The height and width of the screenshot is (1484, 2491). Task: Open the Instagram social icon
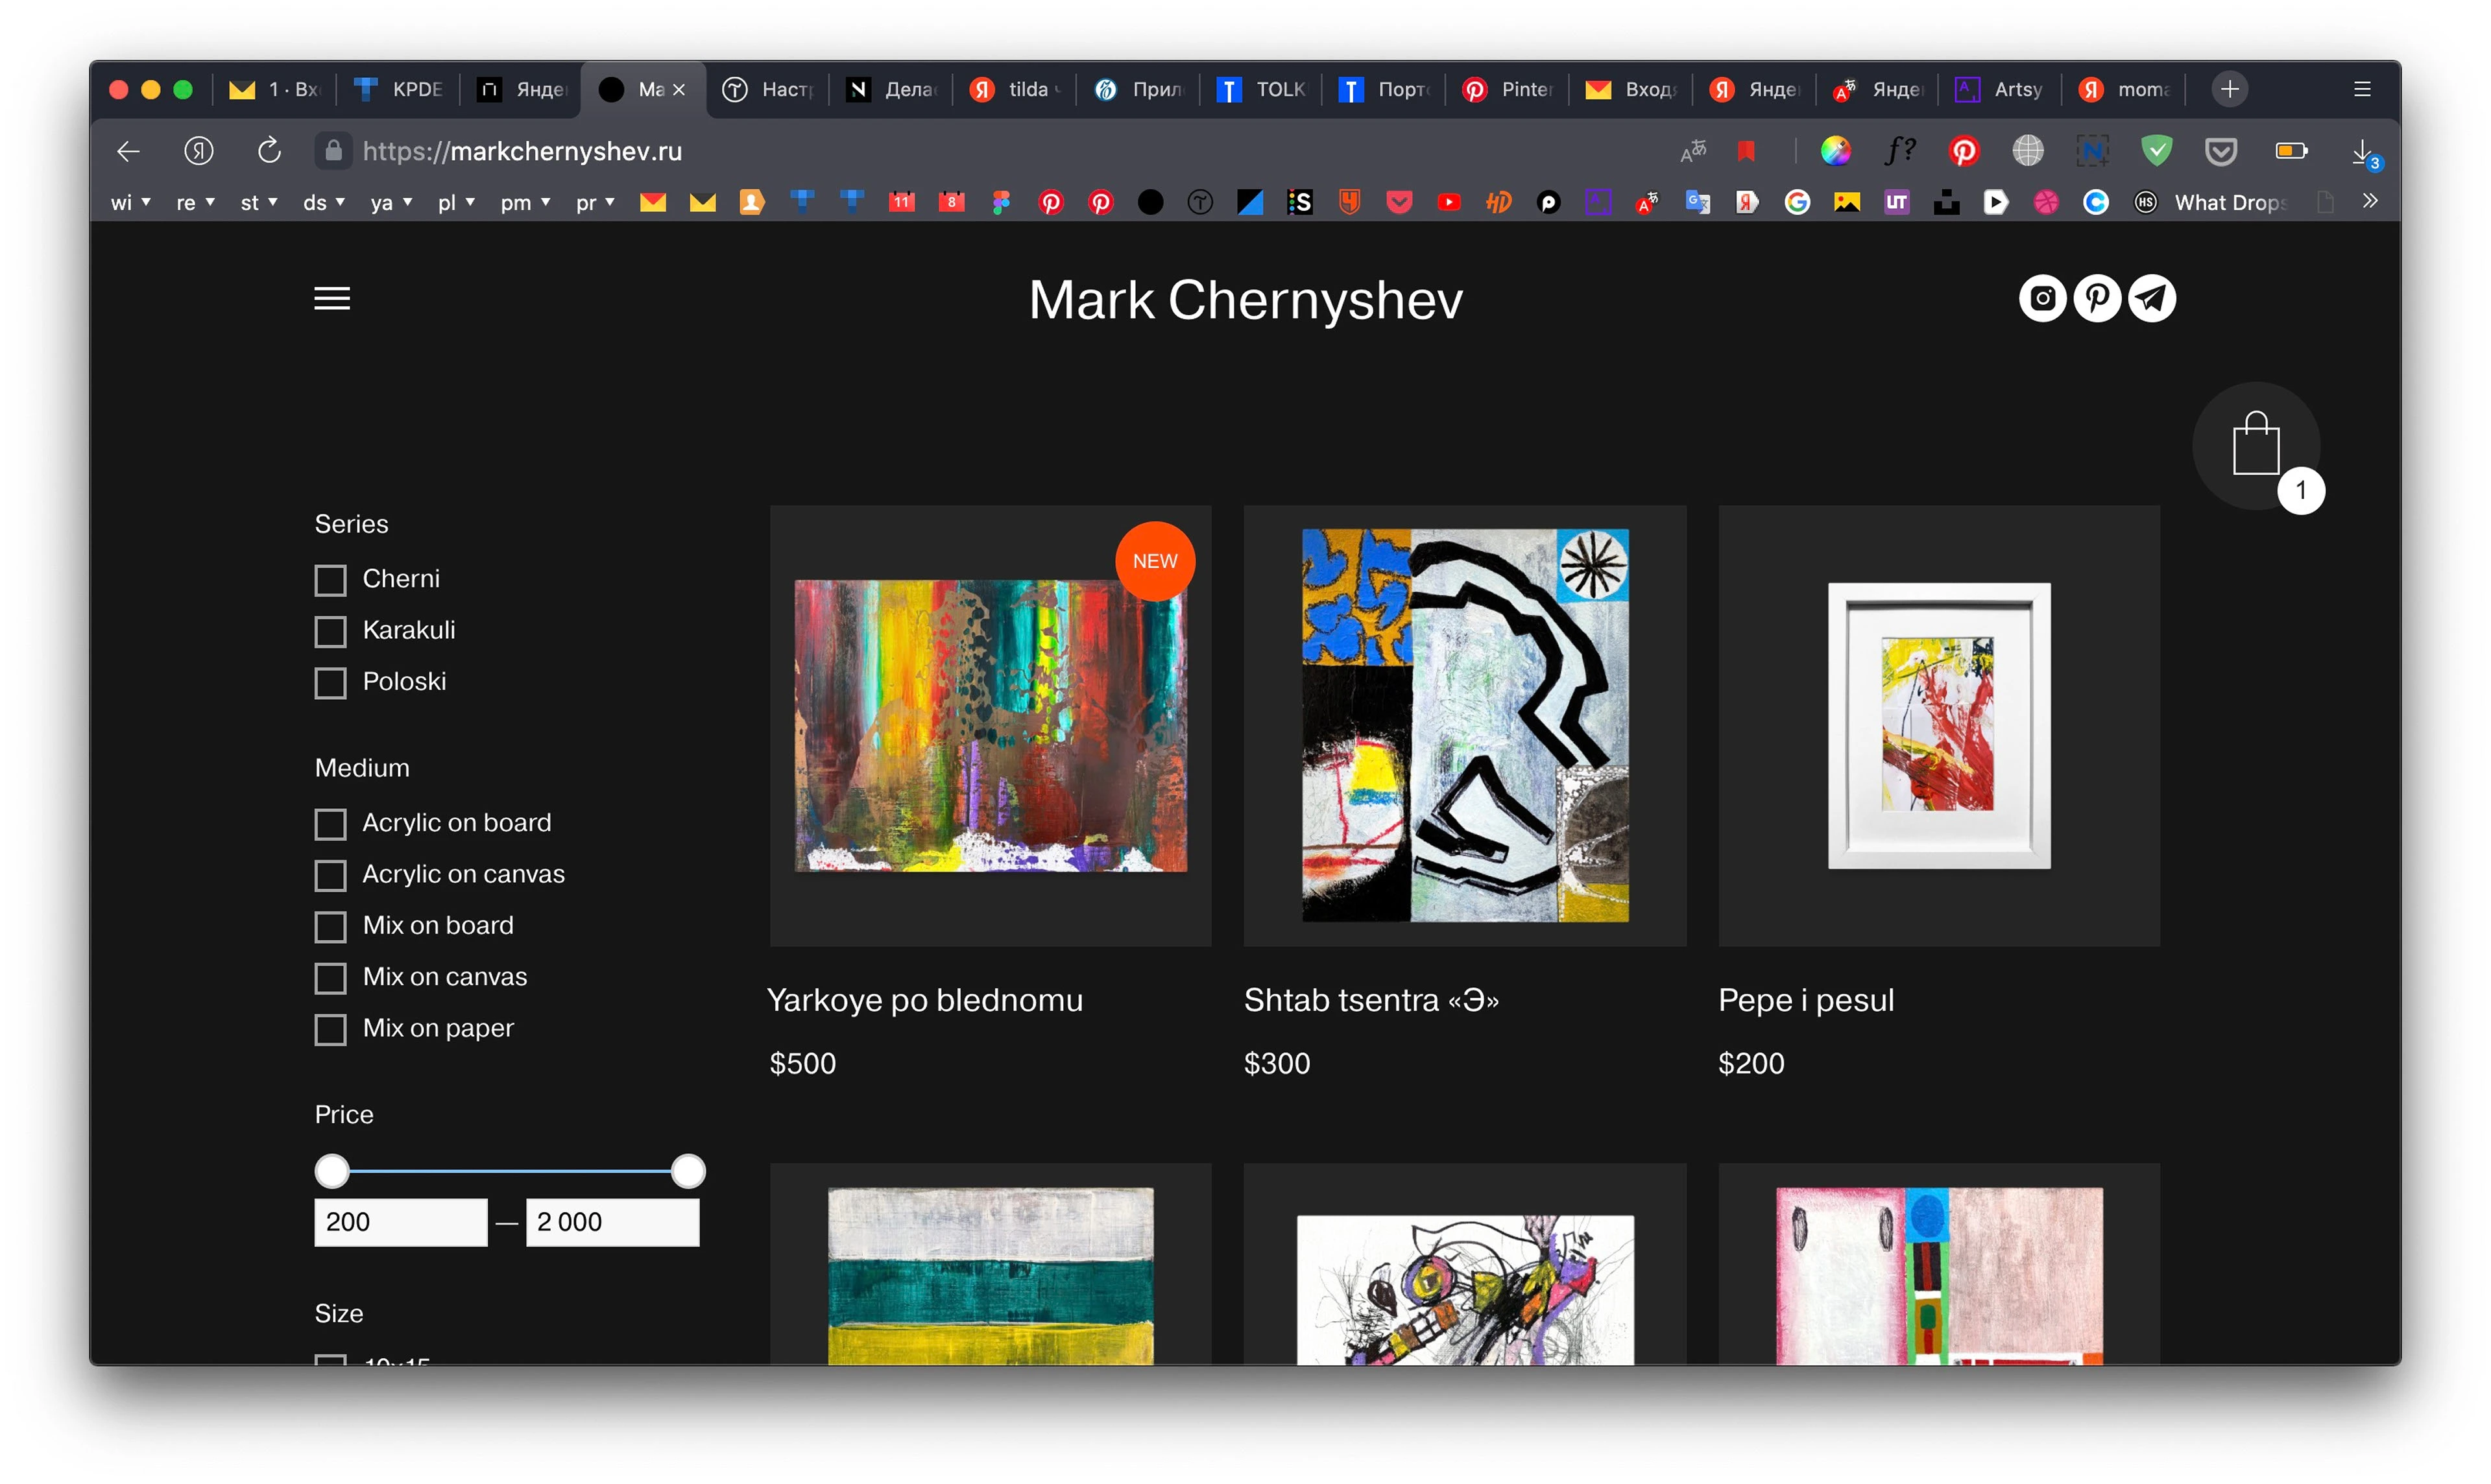[2042, 298]
